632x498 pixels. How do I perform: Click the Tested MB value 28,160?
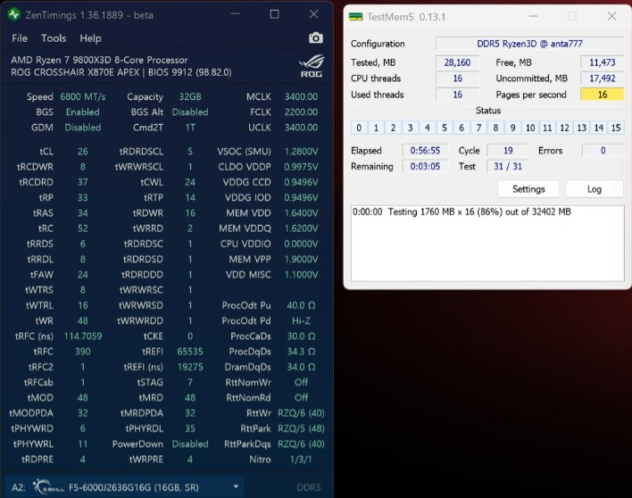coord(457,62)
